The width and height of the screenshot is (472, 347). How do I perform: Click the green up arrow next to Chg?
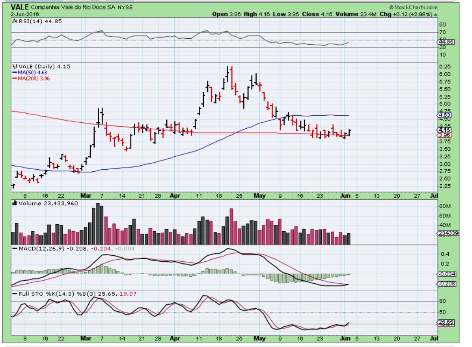click(x=435, y=15)
